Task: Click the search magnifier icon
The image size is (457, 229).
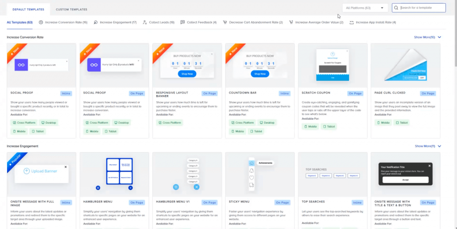Action: tap(396, 8)
